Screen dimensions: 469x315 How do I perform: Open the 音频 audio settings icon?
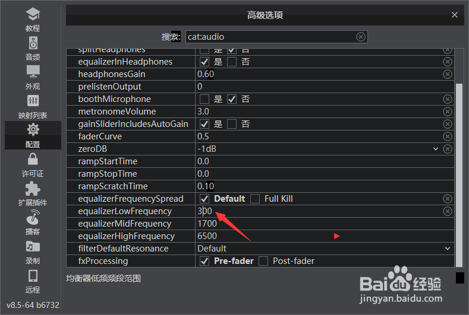tap(33, 43)
